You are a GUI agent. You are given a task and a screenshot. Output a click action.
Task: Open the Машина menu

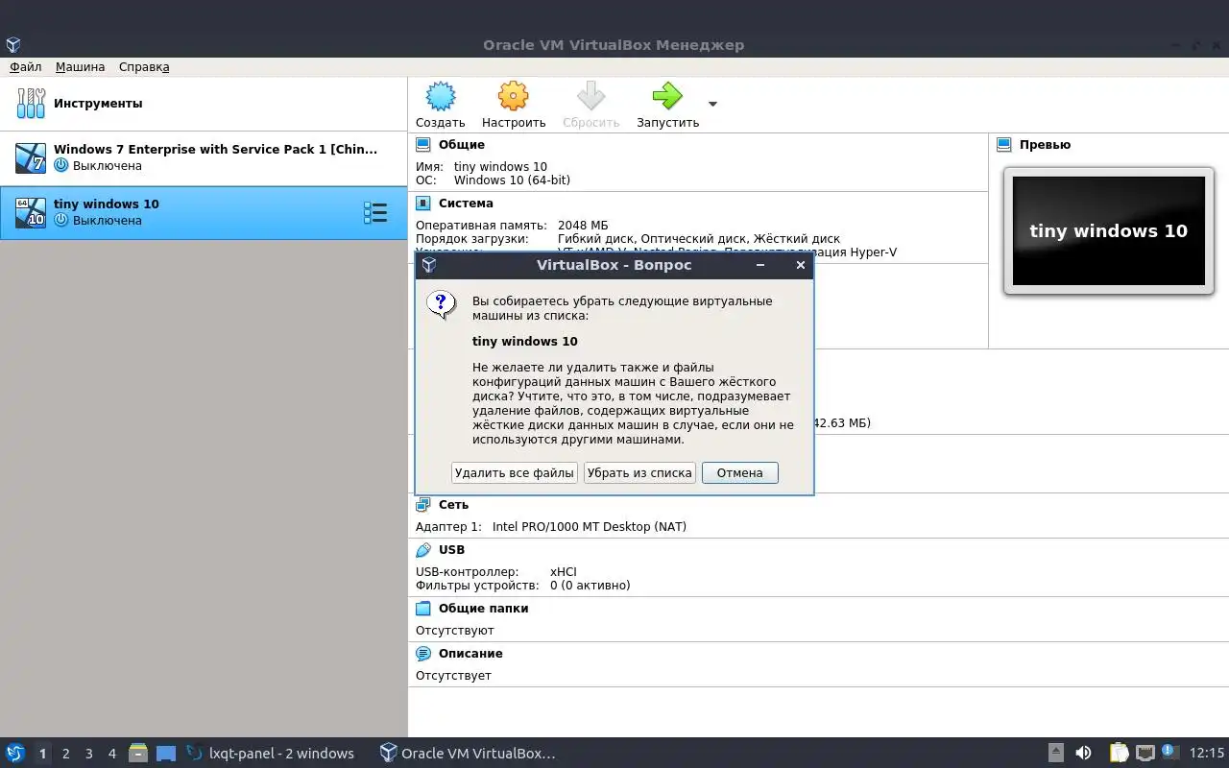pyautogui.click(x=81, y=67)
